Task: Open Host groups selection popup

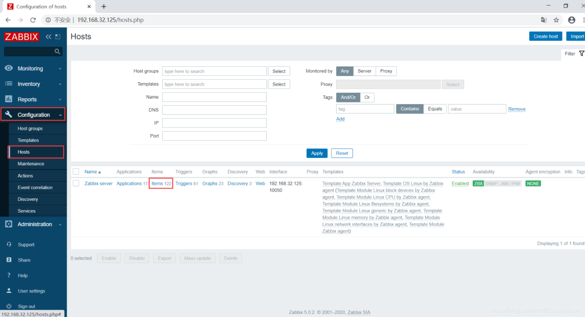Action: coord(279,71)
